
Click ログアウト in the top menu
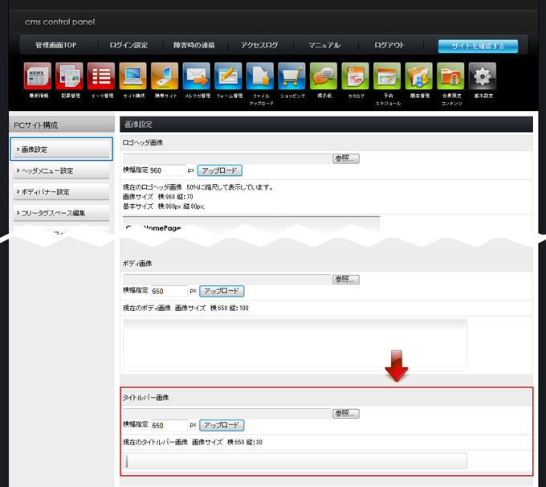pyautogui.click(x=389, y=46)
